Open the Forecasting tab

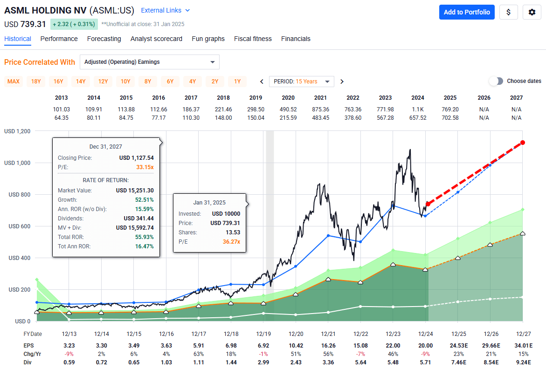pyautogui.click(x=104, y=39)
